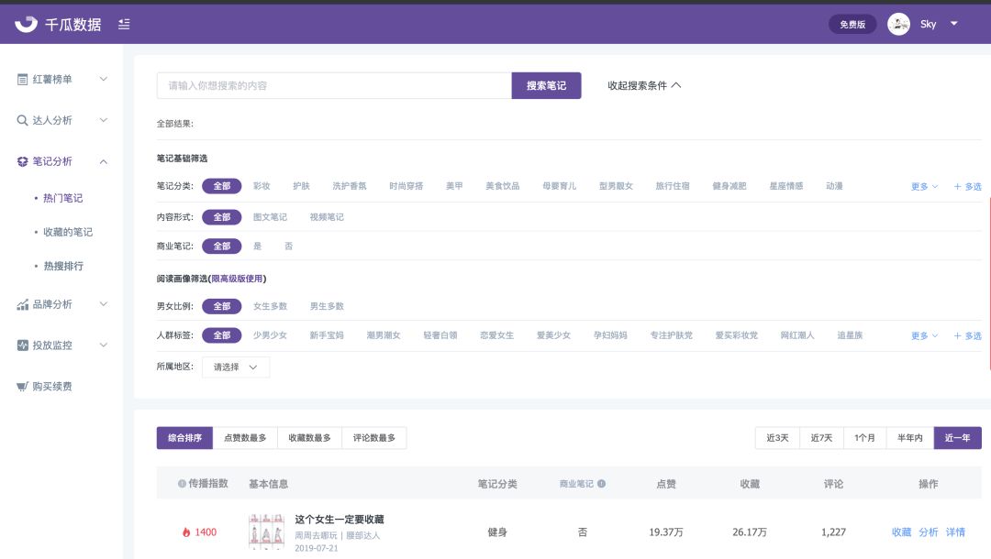Select 时尚穿搭 note category

click(x=406, y=186)
